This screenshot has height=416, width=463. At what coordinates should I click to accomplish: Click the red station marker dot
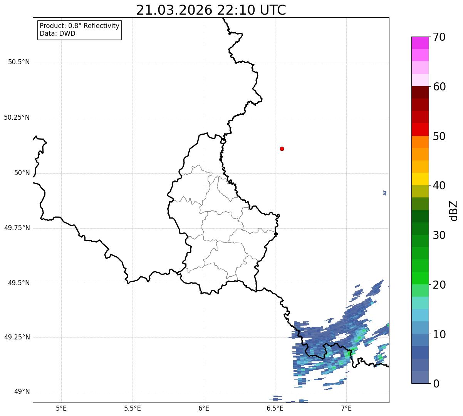tap(282, 149)
